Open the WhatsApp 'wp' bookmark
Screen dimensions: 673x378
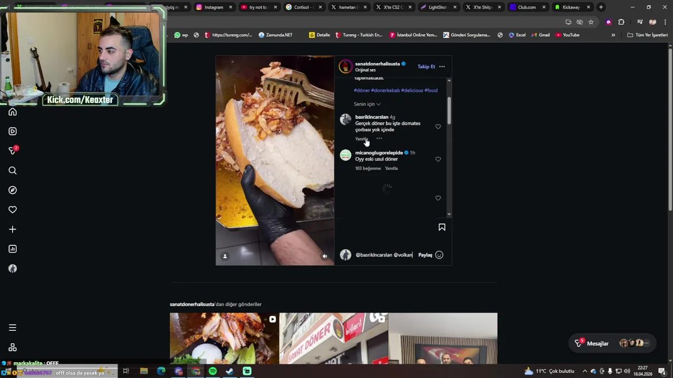click(181, 35)
